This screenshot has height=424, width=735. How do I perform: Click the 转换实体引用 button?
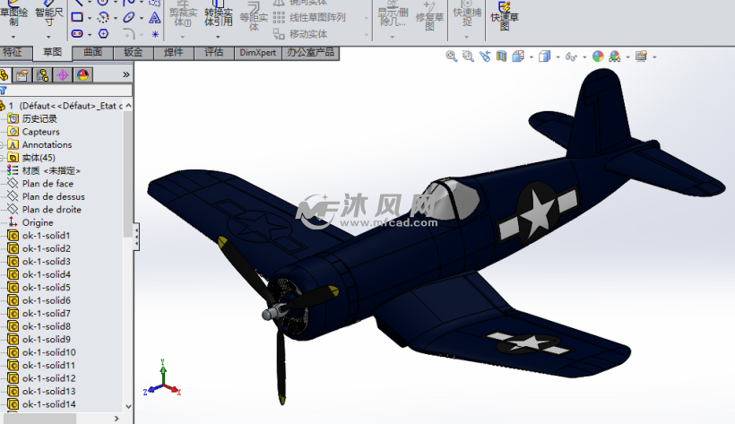pyautogui.click(x=218, y=16)
